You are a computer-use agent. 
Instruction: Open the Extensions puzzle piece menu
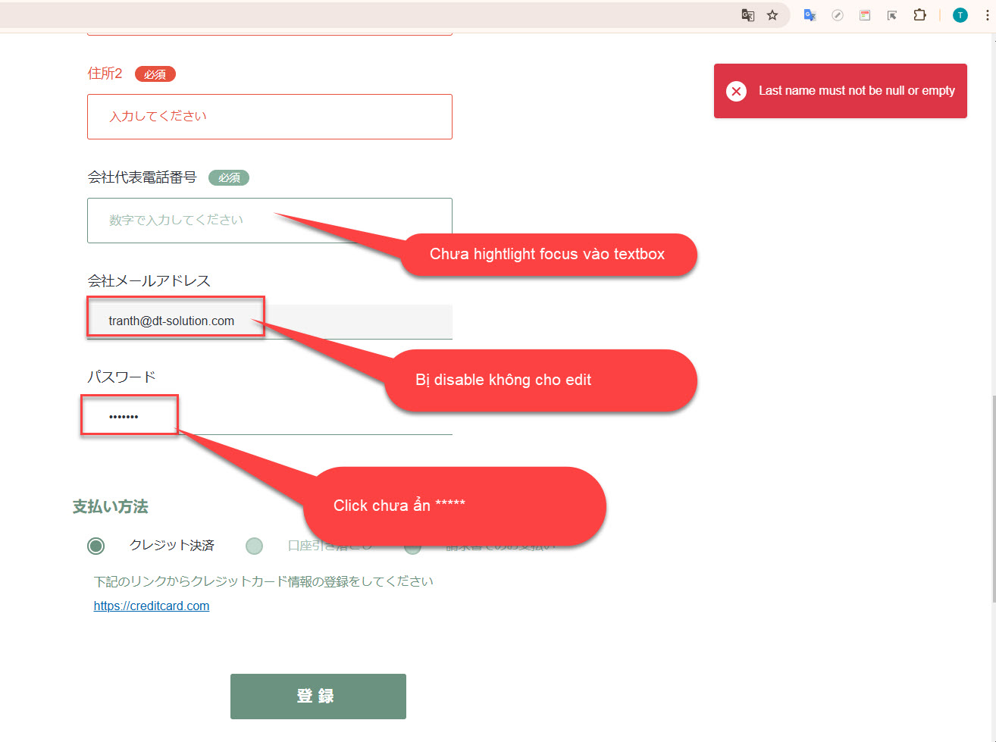[919, 15]
